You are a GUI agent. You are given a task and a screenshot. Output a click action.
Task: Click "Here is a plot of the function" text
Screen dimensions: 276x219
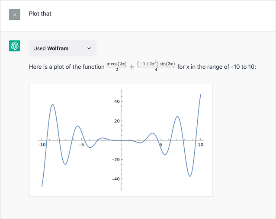coord(67,67)
